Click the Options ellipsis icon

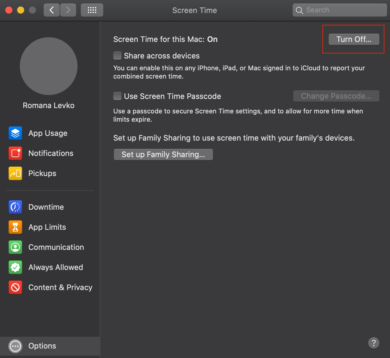tap(15, 346)
